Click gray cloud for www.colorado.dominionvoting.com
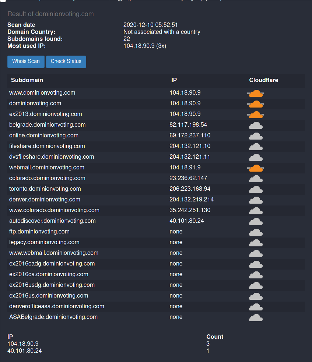This screenshot has width=312, height=362. click(256, 211)
